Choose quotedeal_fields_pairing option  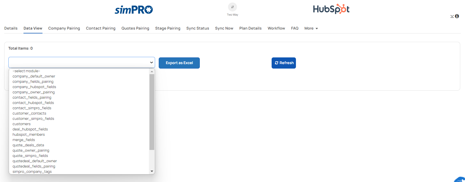click(x=79, y=166)
